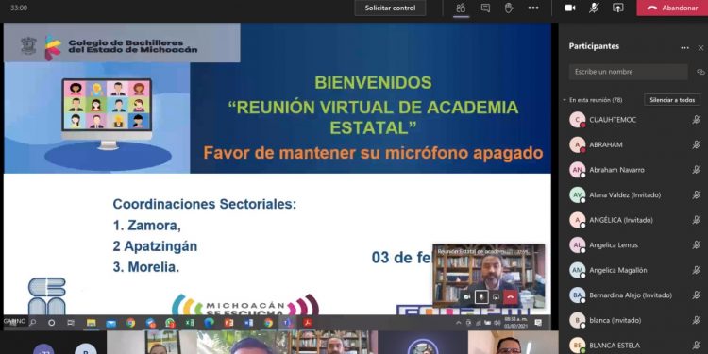Click Silenciar a todos button
The width and height of the screenshot is (708, 354).
[x=672, y=100]
